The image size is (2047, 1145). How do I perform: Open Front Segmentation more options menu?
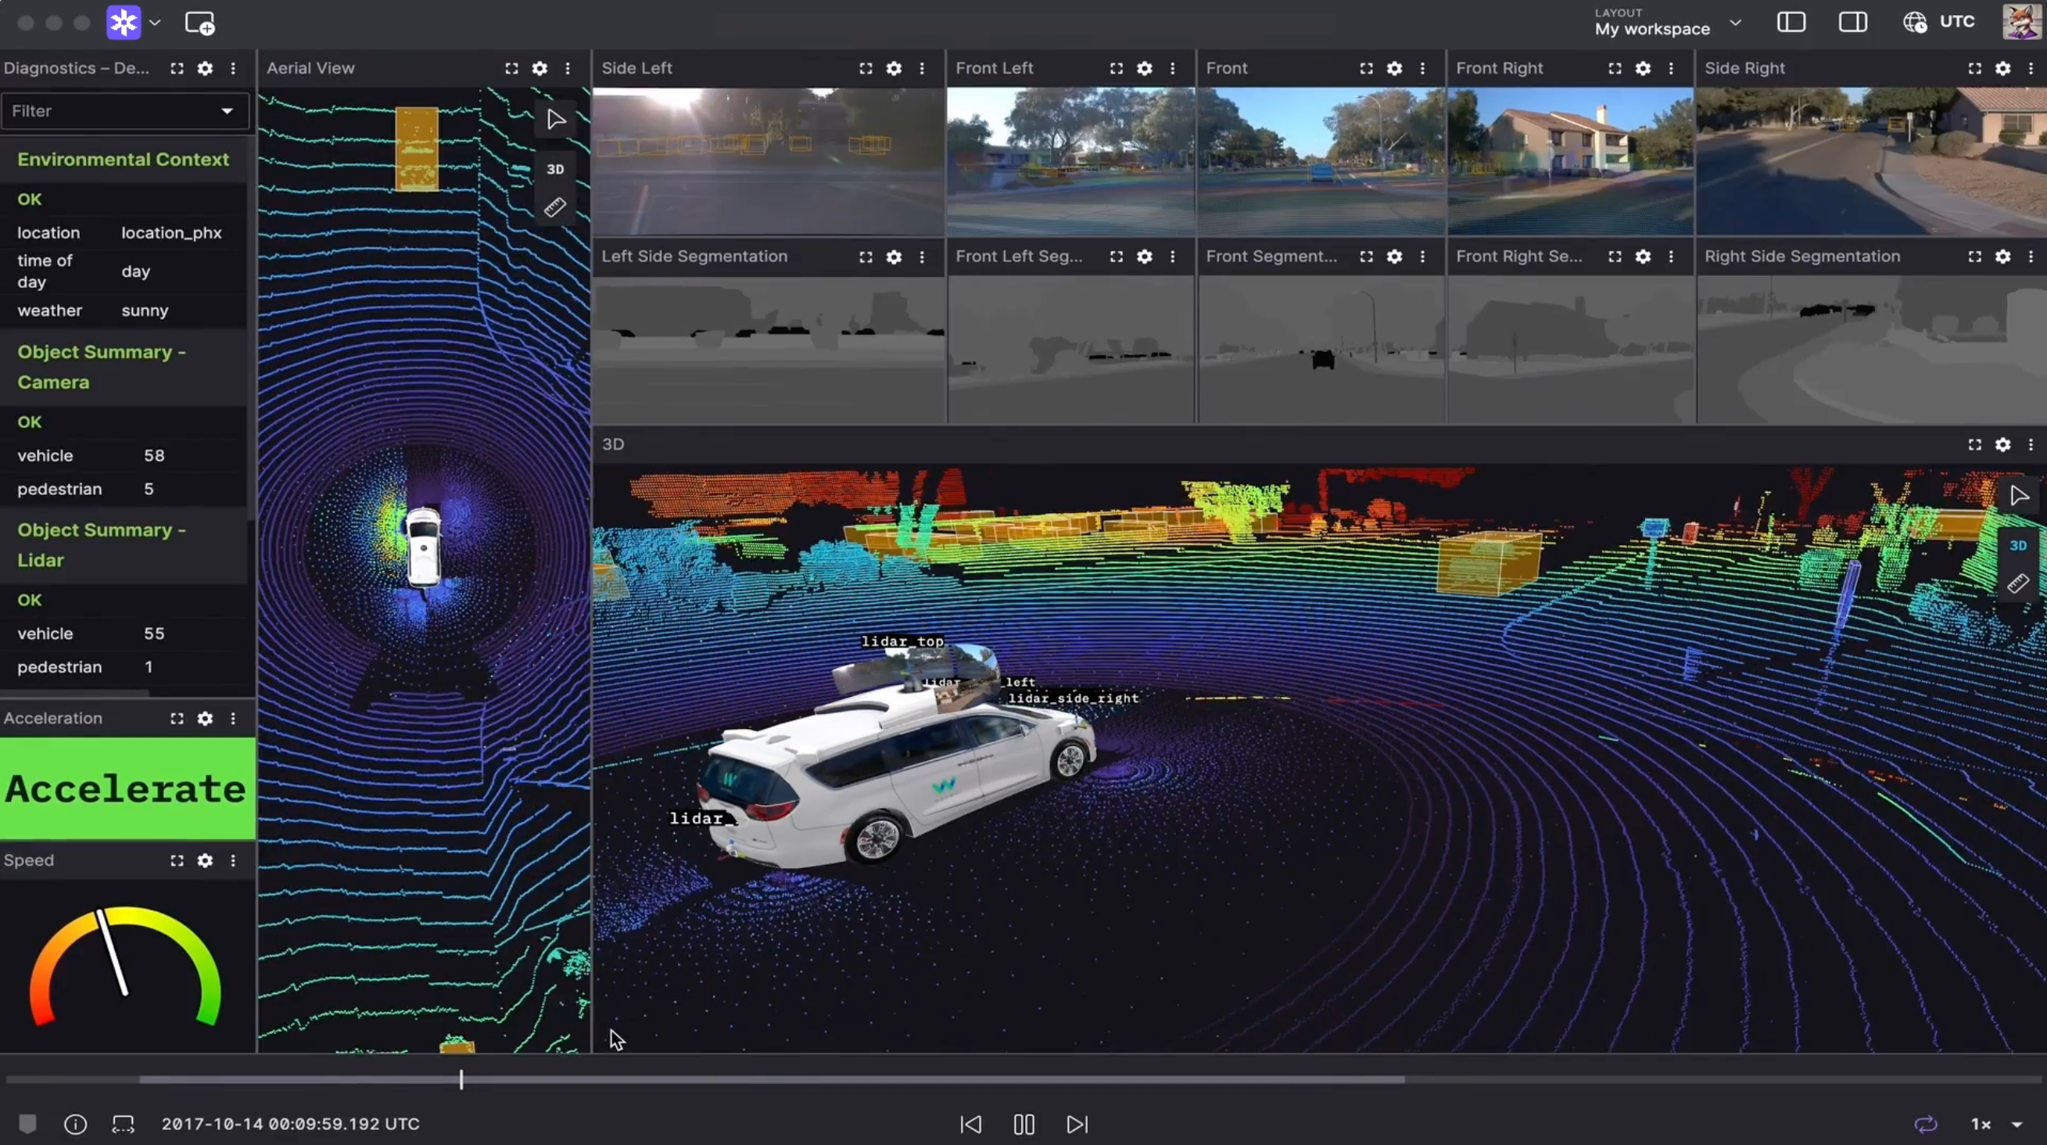click(1422, 257)
